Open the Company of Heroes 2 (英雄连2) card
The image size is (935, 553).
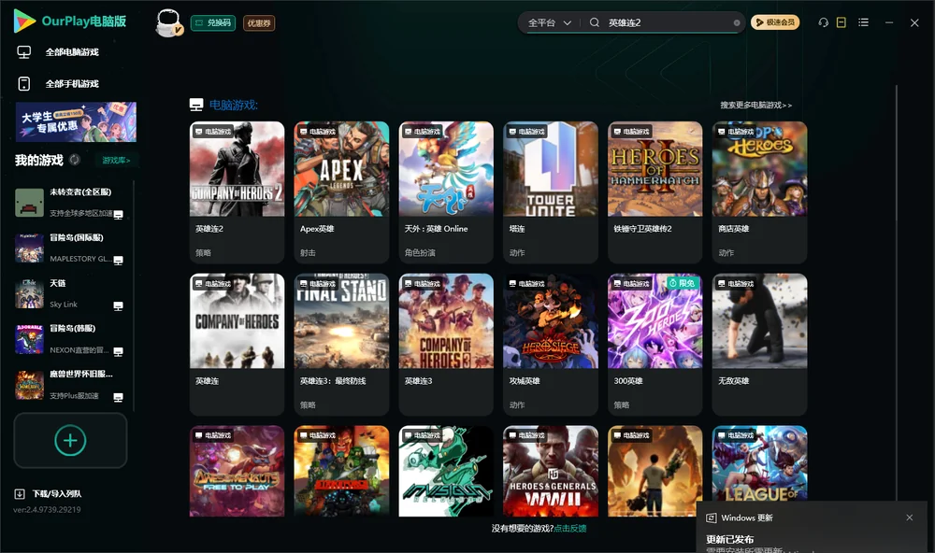(x=237, y=191)
